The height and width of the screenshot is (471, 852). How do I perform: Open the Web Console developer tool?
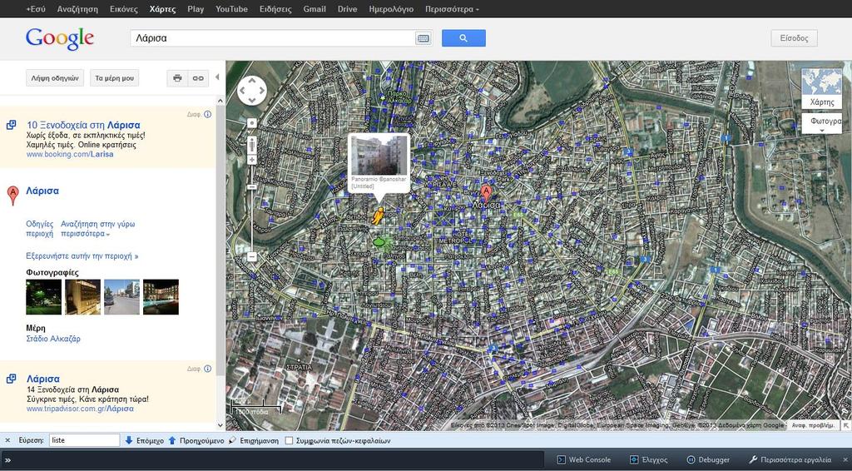pos(584,459)
